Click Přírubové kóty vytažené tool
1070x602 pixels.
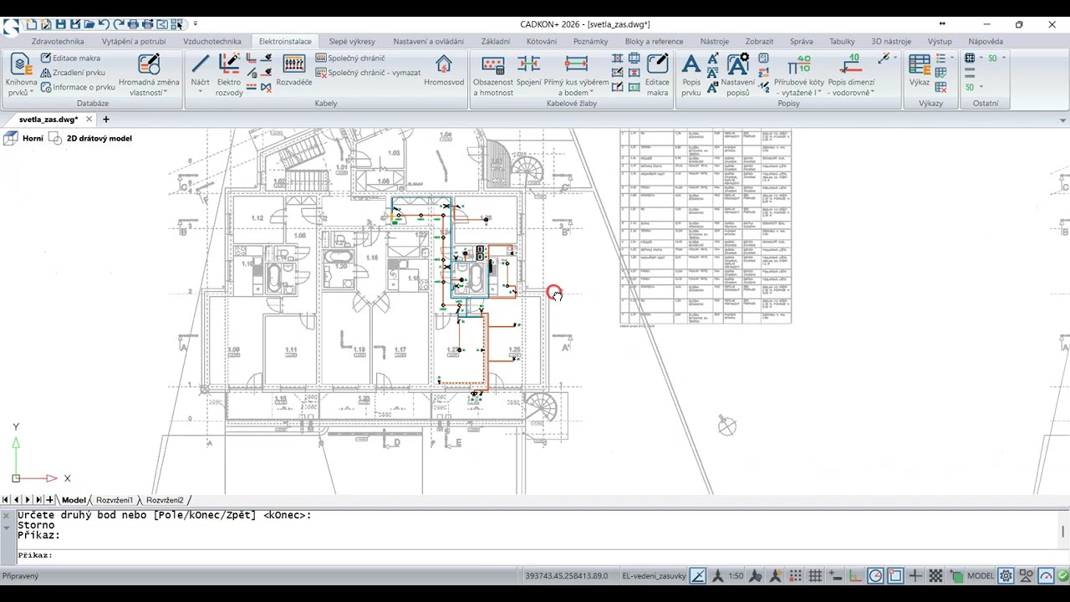point(799,75)
